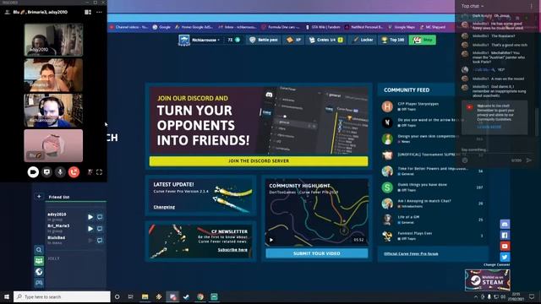Toggle the camera button in Discord call
The height and width of the screenshot is (304, 541).
(33, 171)
